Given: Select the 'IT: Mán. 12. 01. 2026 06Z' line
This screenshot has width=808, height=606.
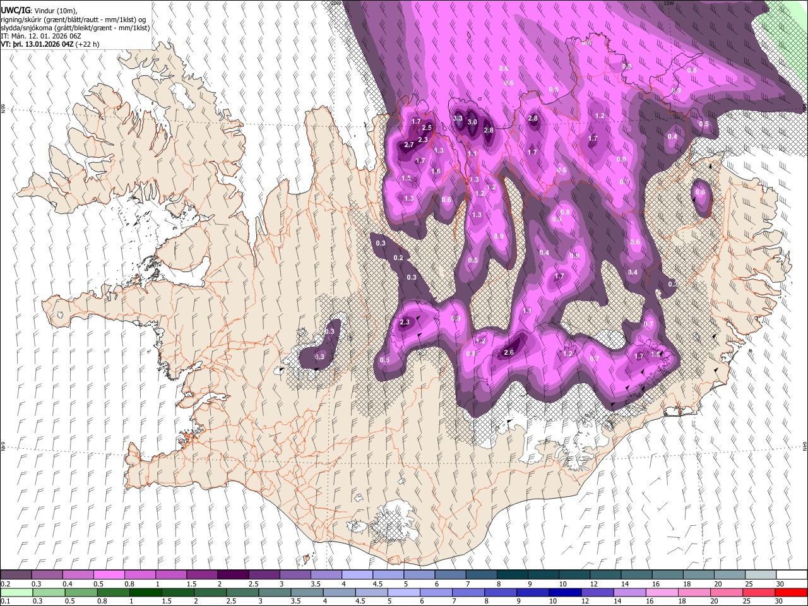Looking at the screenshot, I should point(40,37).
